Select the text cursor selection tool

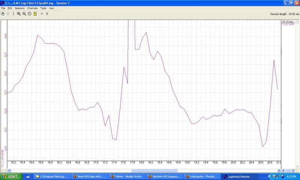pyautogui.click(x=13, y=14)
